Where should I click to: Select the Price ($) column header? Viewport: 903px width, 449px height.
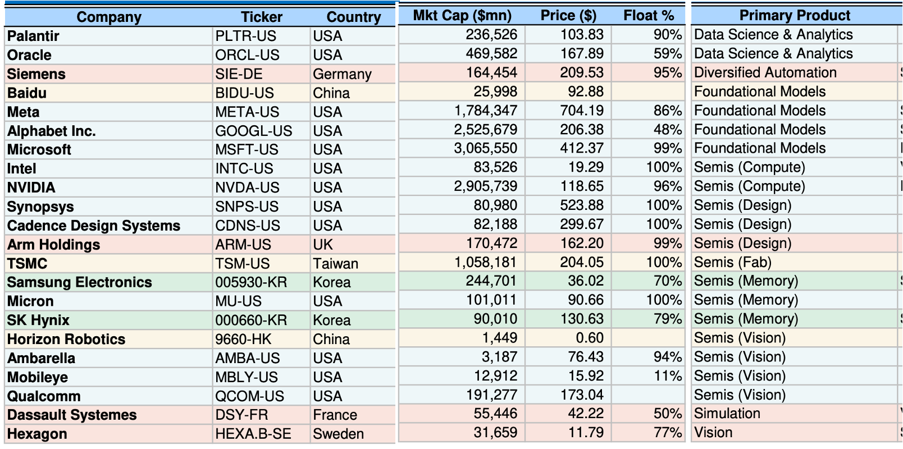[568, 16]
